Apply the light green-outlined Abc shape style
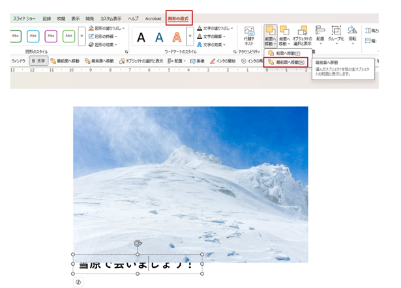This screenshot has height=288, width=401. tap(69, 36)
